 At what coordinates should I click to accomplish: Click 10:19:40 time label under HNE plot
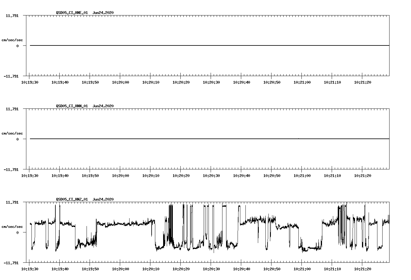[60, 82]
